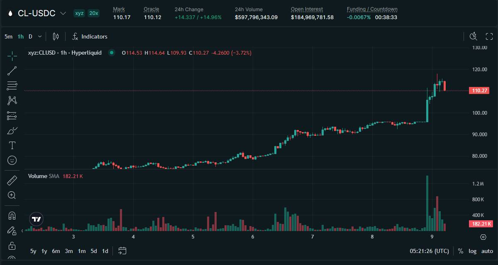Enter fullscreen chart mode
The height and width of the screenshot is (265, 498).
(x=489, y=36)
